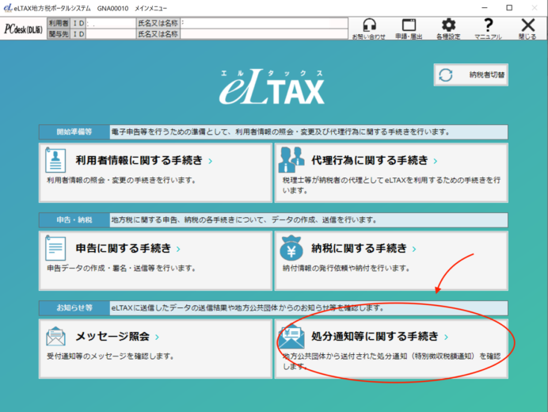Click chevron next to 代理行為に関する手続き
Image resolution: width=548 pixels, height=412 pixels.
tap(436, 161)
